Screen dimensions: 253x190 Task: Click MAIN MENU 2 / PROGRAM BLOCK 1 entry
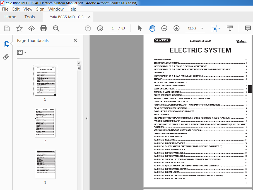tap(200, 150)
